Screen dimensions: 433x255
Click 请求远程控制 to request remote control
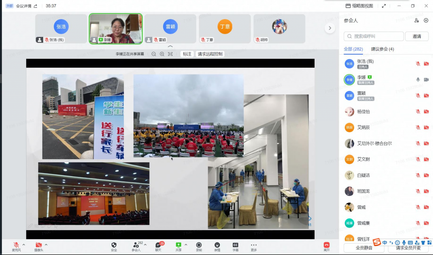pos(210,54)
